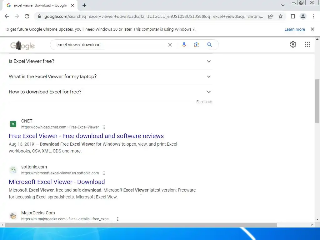The height and width of the screenshot is (240, 320).
Task: Expand "How to download Excel for free?"
Action: click(x=111, y=92)
